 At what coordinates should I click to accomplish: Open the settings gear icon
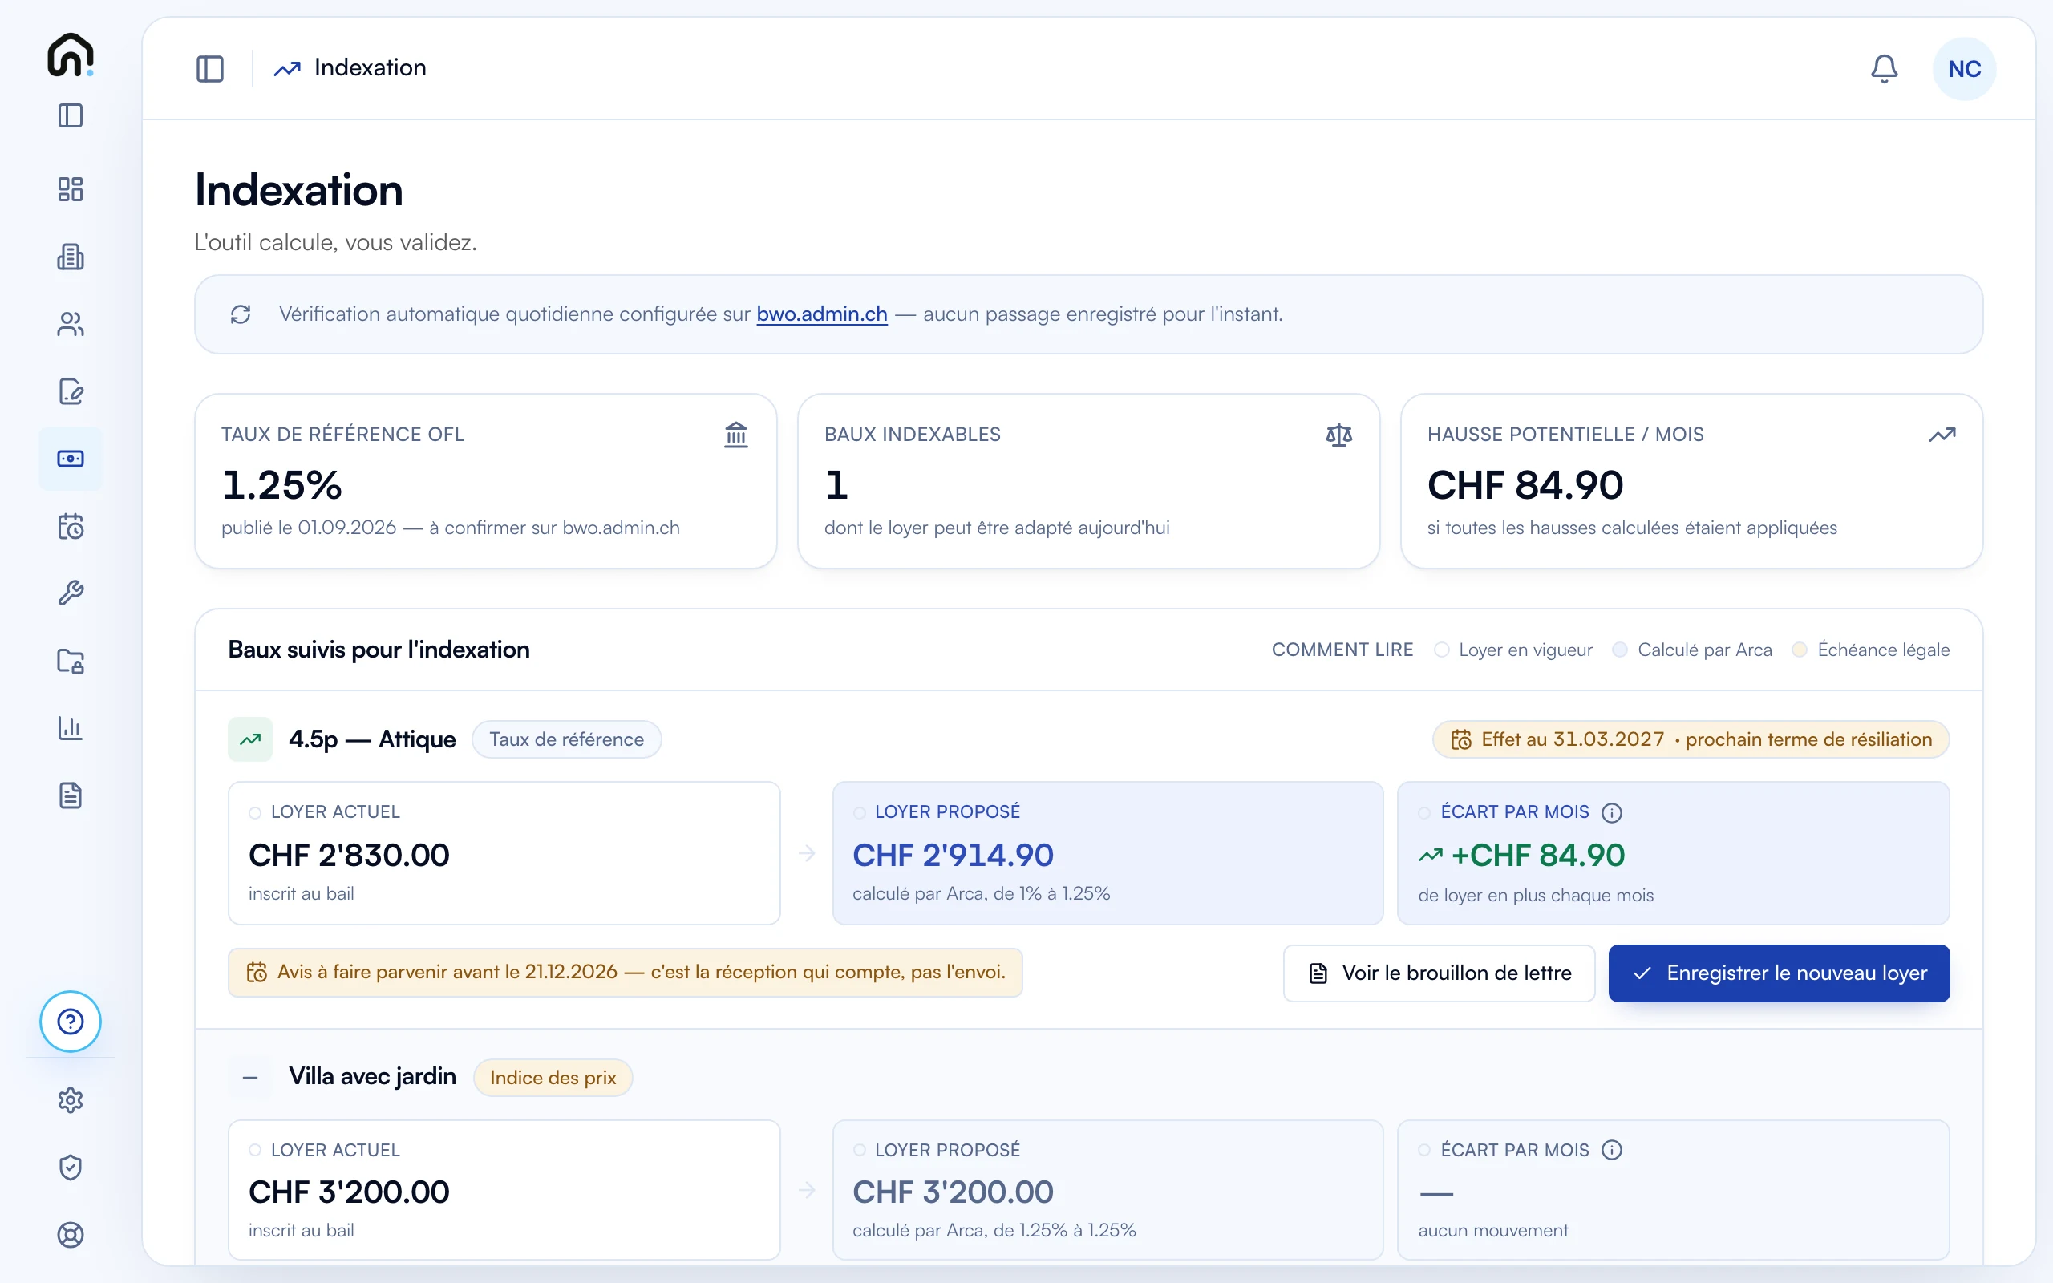coord(71,1099)
